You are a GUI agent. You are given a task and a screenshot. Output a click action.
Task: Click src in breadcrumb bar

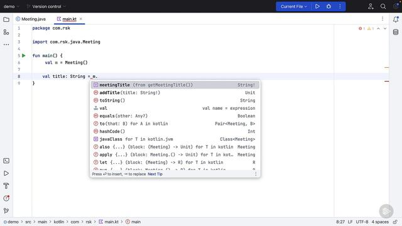tap(28, 222)
